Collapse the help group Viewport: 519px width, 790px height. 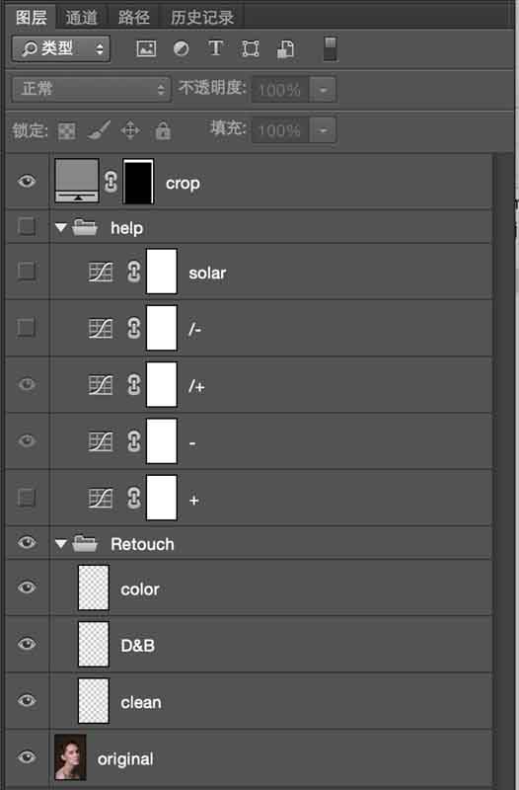coord(61,228)
